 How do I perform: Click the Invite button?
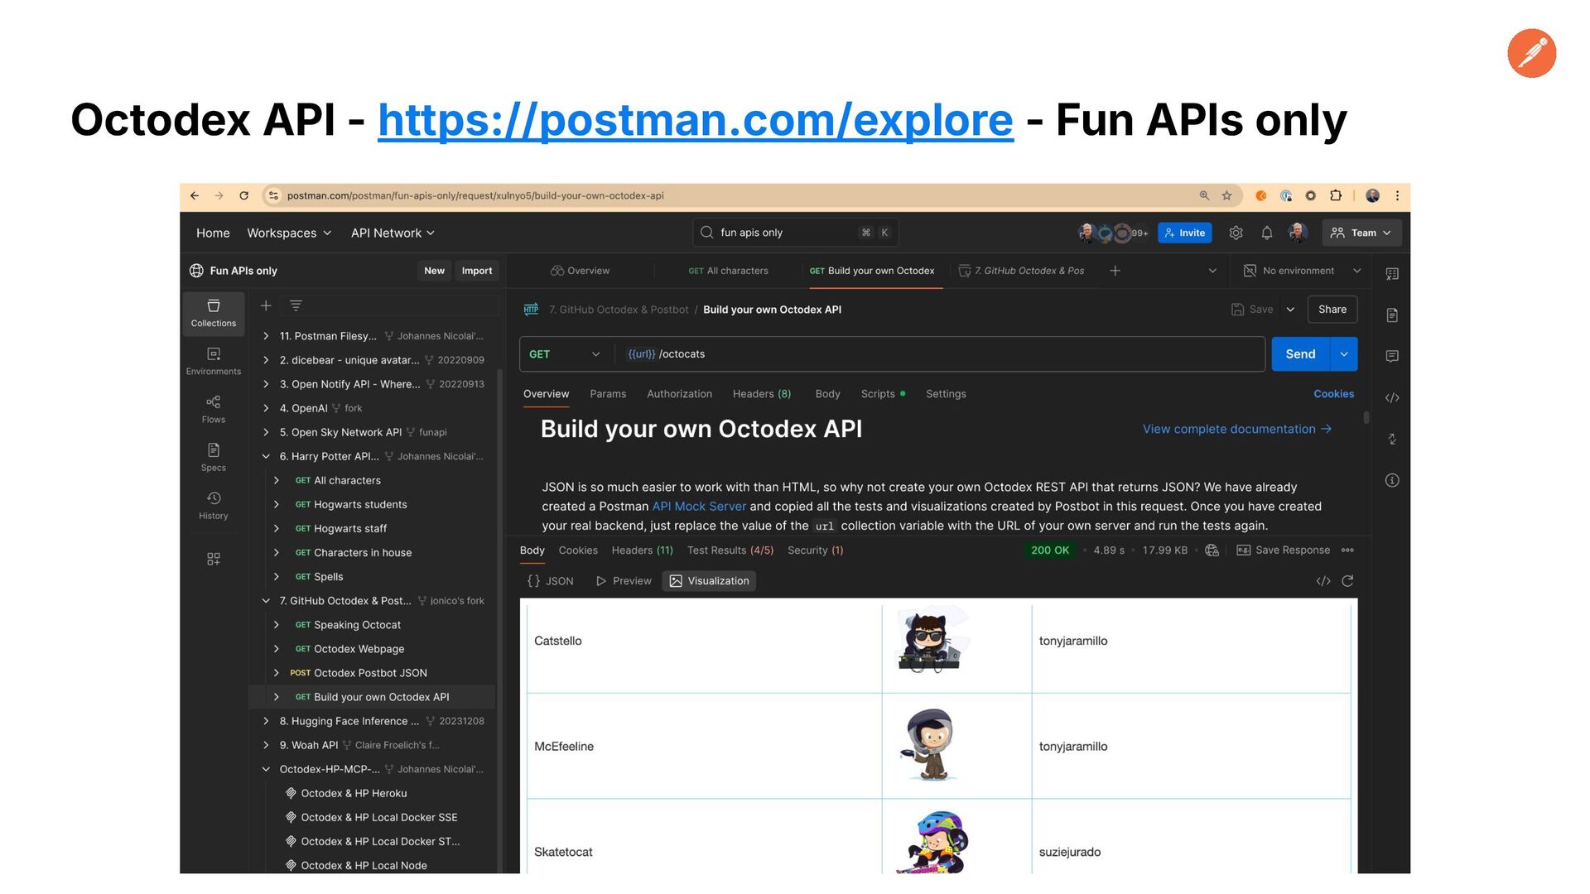click(1185, 233)
